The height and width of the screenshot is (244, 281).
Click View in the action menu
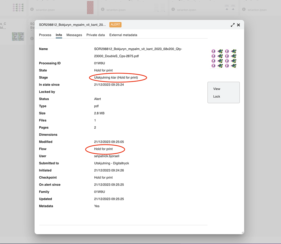click(x=217, y=89)
